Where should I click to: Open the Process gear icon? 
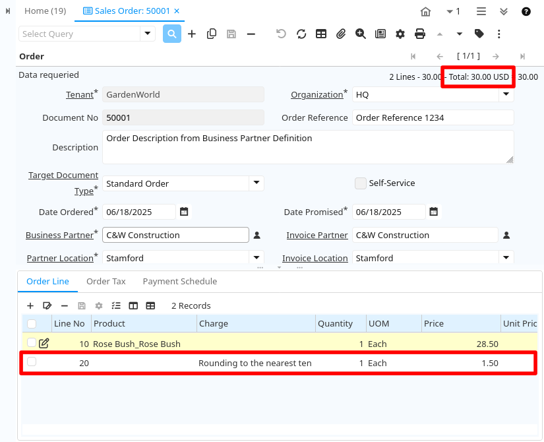(400, 34)
